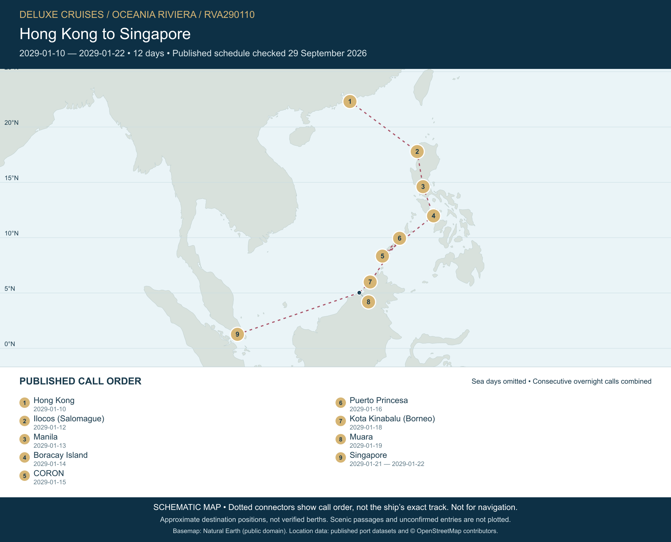Click legend badge 8 beside Muara
The height and width of the screenshot is (542, 671).
[341, 439]
